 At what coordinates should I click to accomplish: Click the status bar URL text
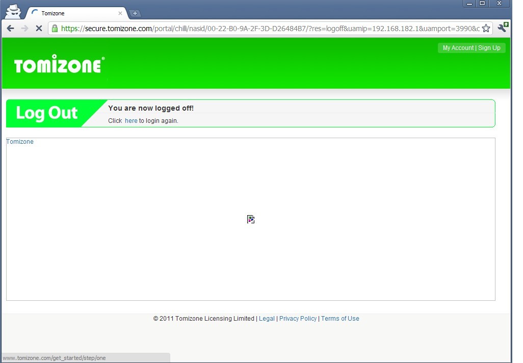point(54,358)
